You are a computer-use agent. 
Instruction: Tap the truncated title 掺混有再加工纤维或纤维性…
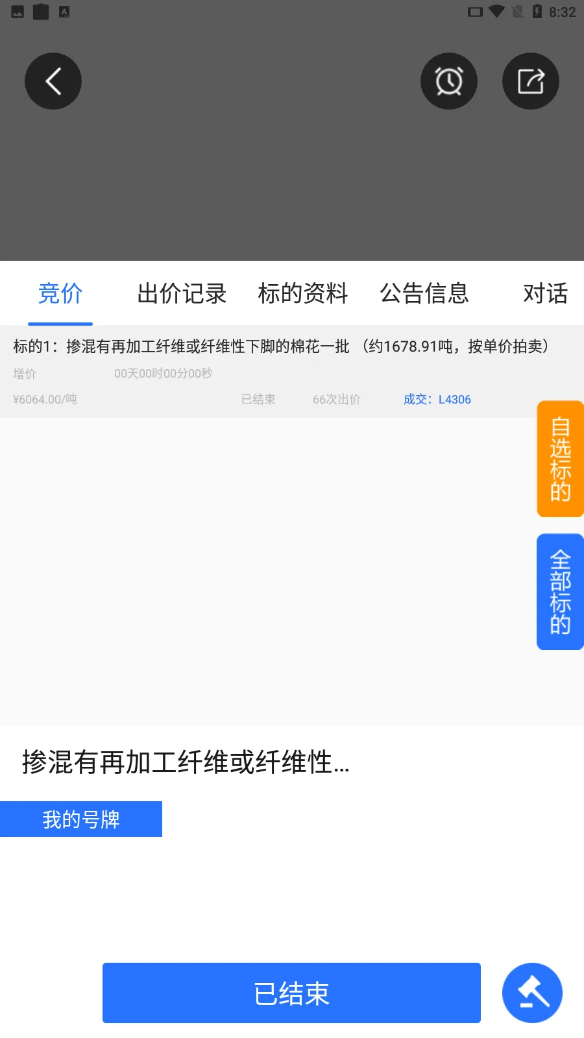(186, 762)
